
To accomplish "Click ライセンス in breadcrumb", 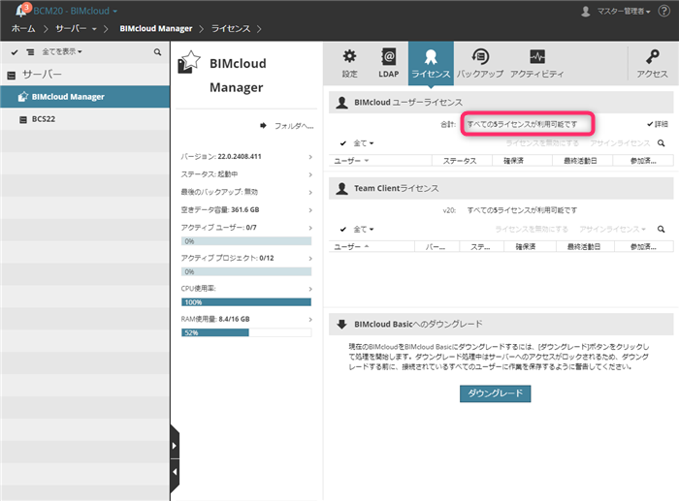I will point(231,29).
